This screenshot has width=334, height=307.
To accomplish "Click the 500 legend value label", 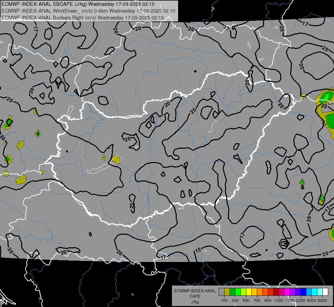I will click(x=246, y=301).
